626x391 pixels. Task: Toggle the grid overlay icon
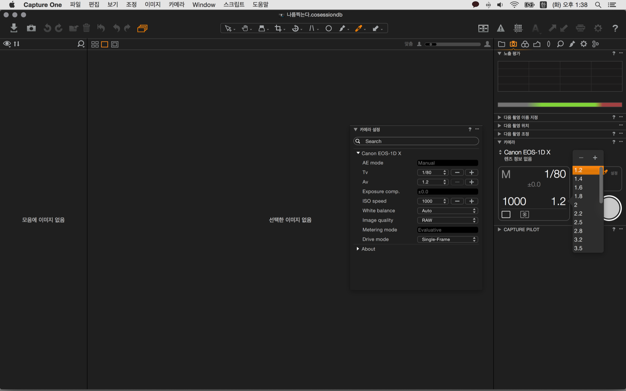pyautogui.click(x=518, y=28)
